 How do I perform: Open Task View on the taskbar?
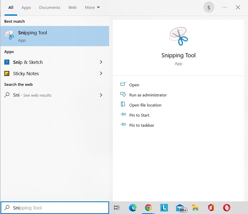[116, 208]
